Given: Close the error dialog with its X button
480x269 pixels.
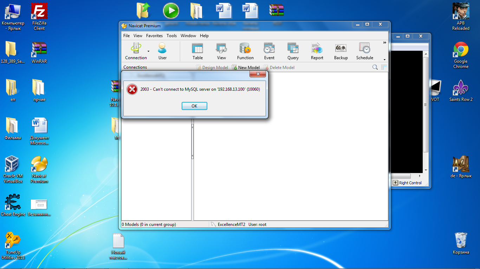Looking at the screenshot, I should click(x=258, y=74).
